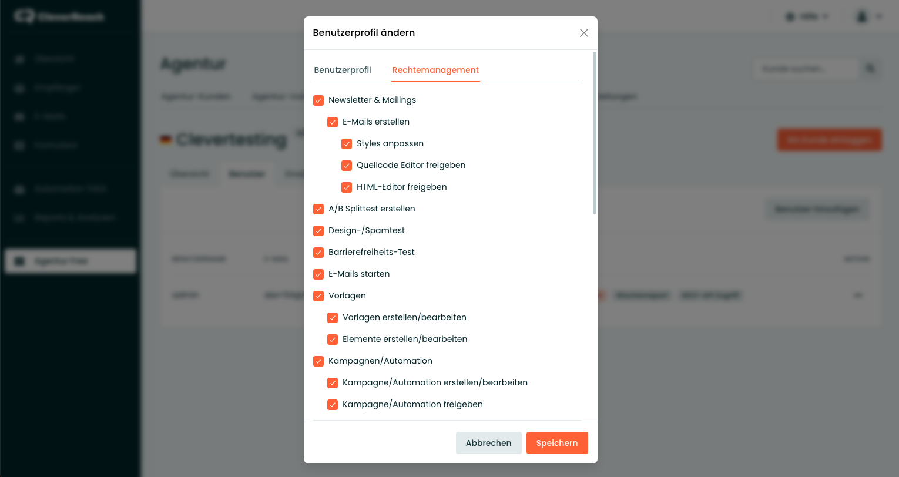The image size is (899, 477).
Task: Uncheck Newsletter & Mailings checkbox
Action: coord(318,100)
